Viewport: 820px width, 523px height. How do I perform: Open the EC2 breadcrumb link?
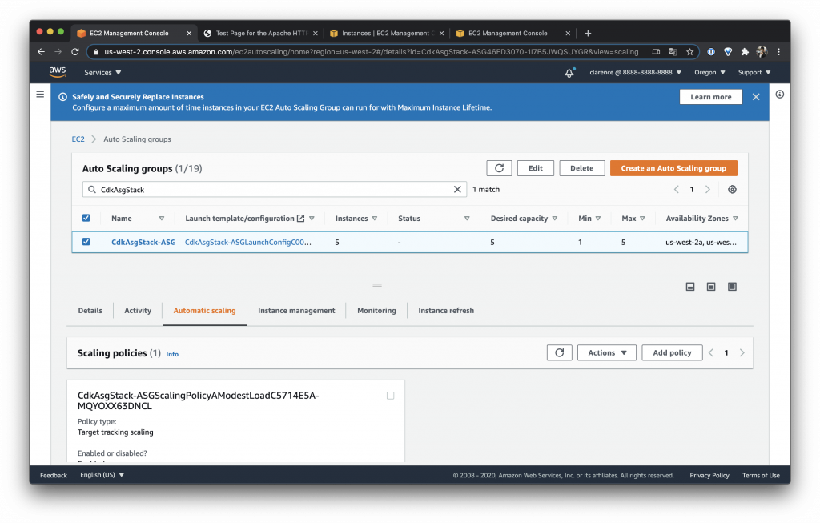click(78, 139)
